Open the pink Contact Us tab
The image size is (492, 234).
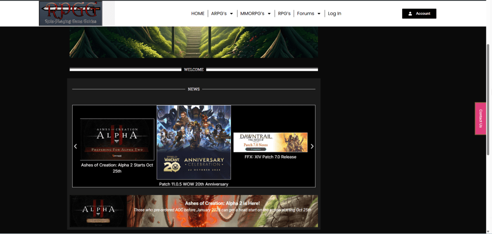click(480, 118)
